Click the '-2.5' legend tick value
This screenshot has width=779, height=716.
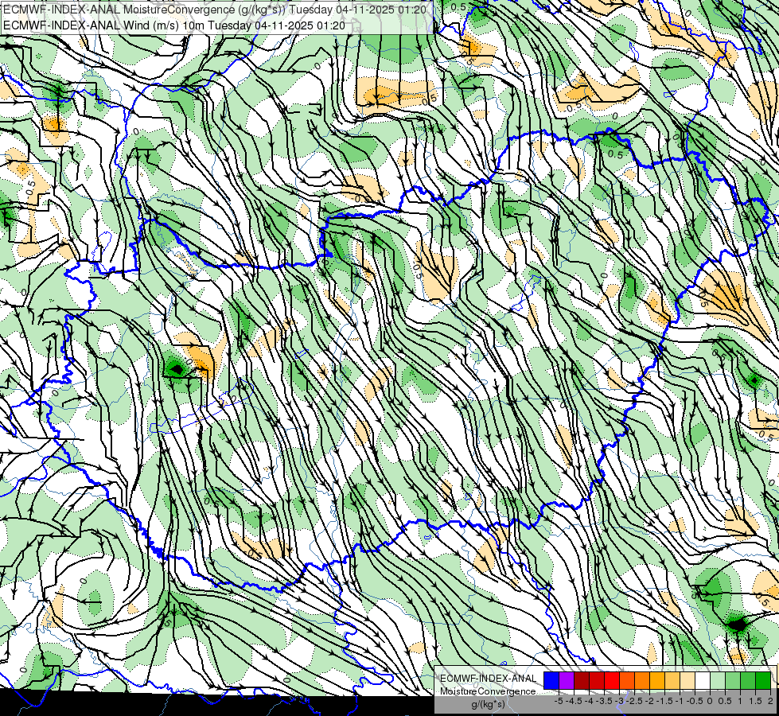634,701
